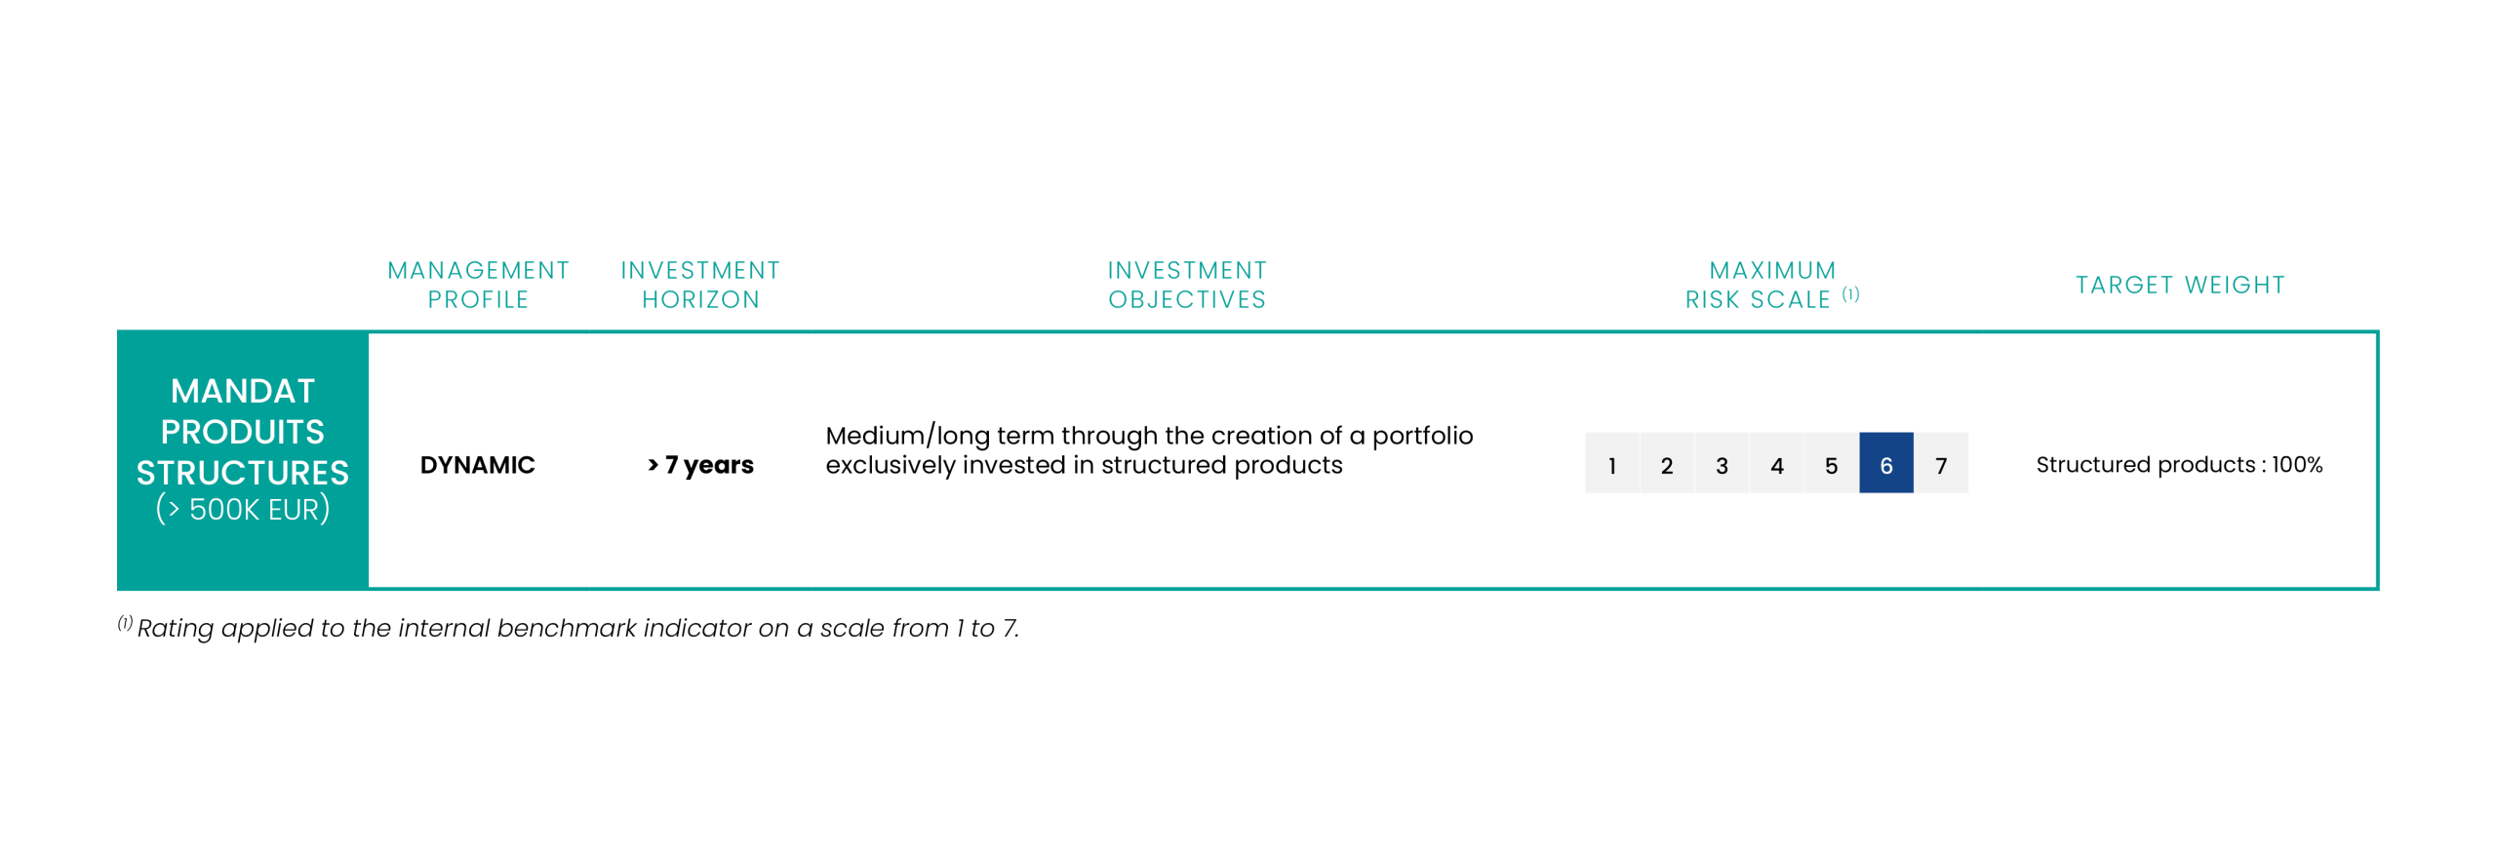The height and width of the screenshot is (853, 2497).
Task: Select risk scale cell 2
Action: [x=1666, y=465]
